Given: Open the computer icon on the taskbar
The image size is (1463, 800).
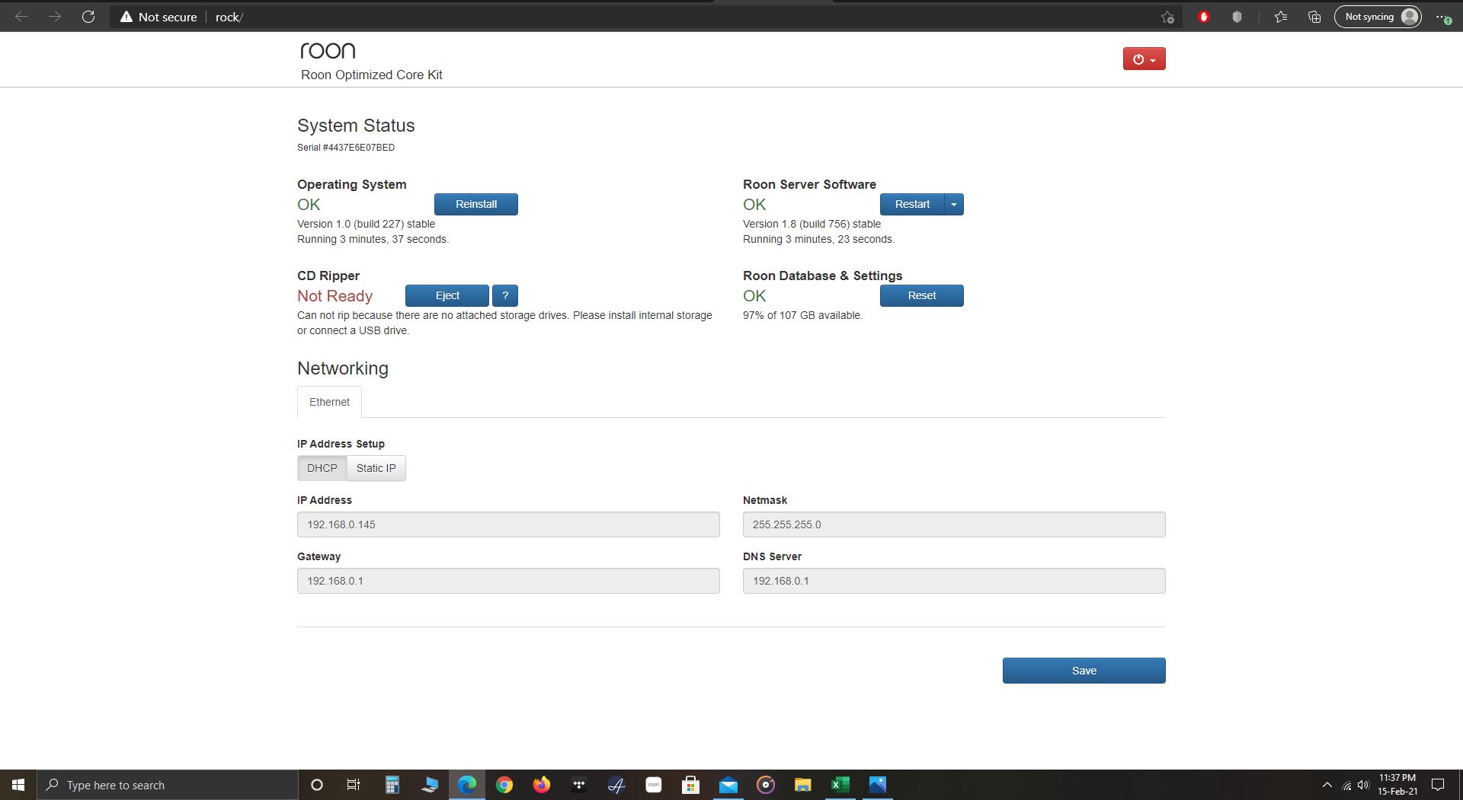Looking at the screenshot, I should pyautogui.click(x=429, y=785).
